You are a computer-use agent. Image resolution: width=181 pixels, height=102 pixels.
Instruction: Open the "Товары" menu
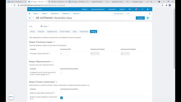pyautogui.click(x=45, y=14)
